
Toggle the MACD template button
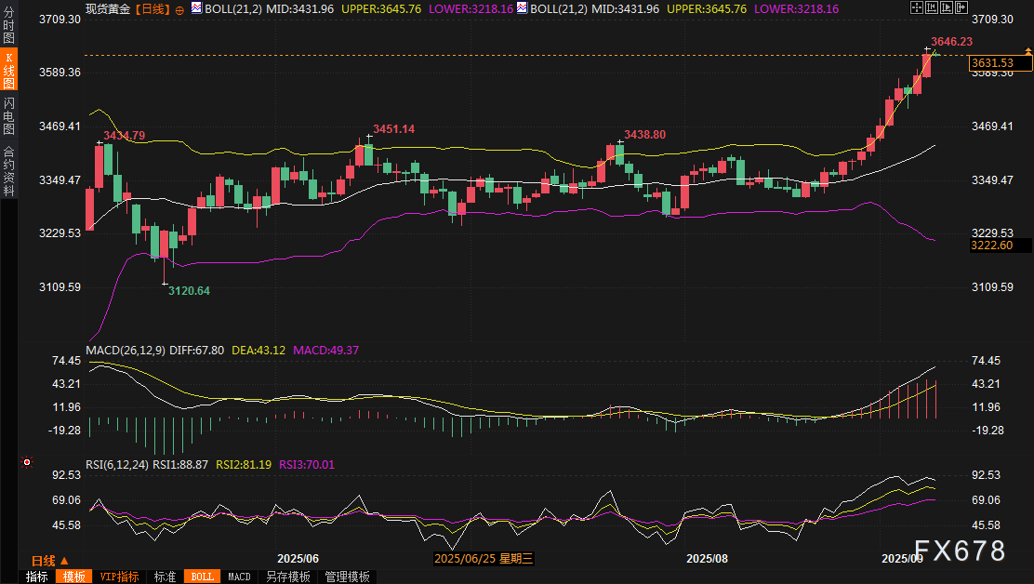tap(239, 577)
